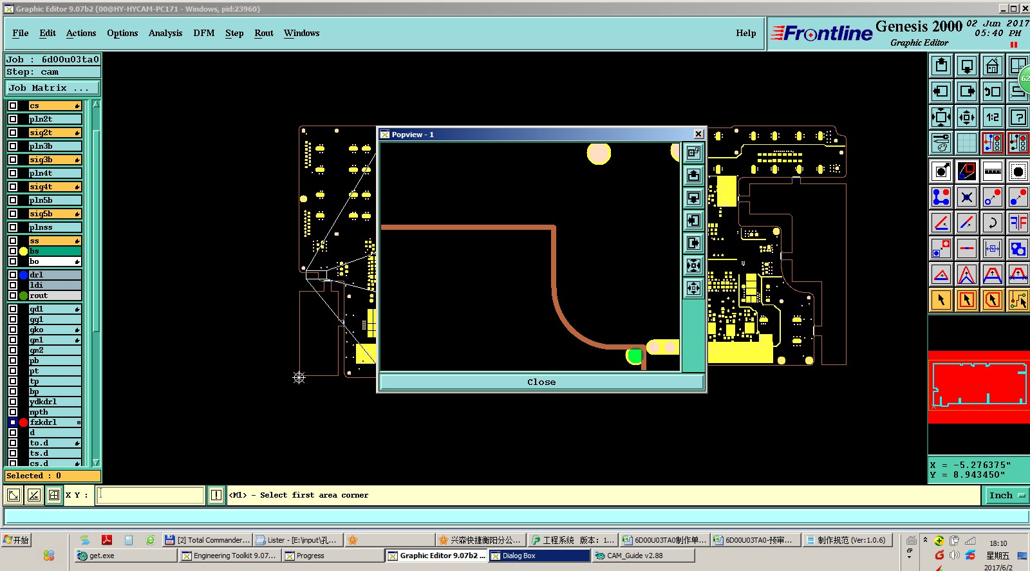
Task: Open CAM_Guide v2.88 from taskbar
Action: click(x=643, y=556)
